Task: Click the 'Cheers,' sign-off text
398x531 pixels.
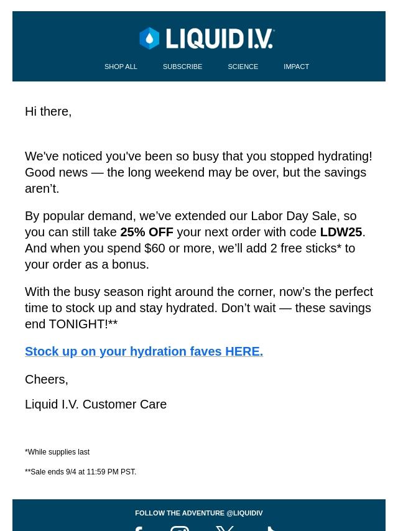Action: pos(47,380)
